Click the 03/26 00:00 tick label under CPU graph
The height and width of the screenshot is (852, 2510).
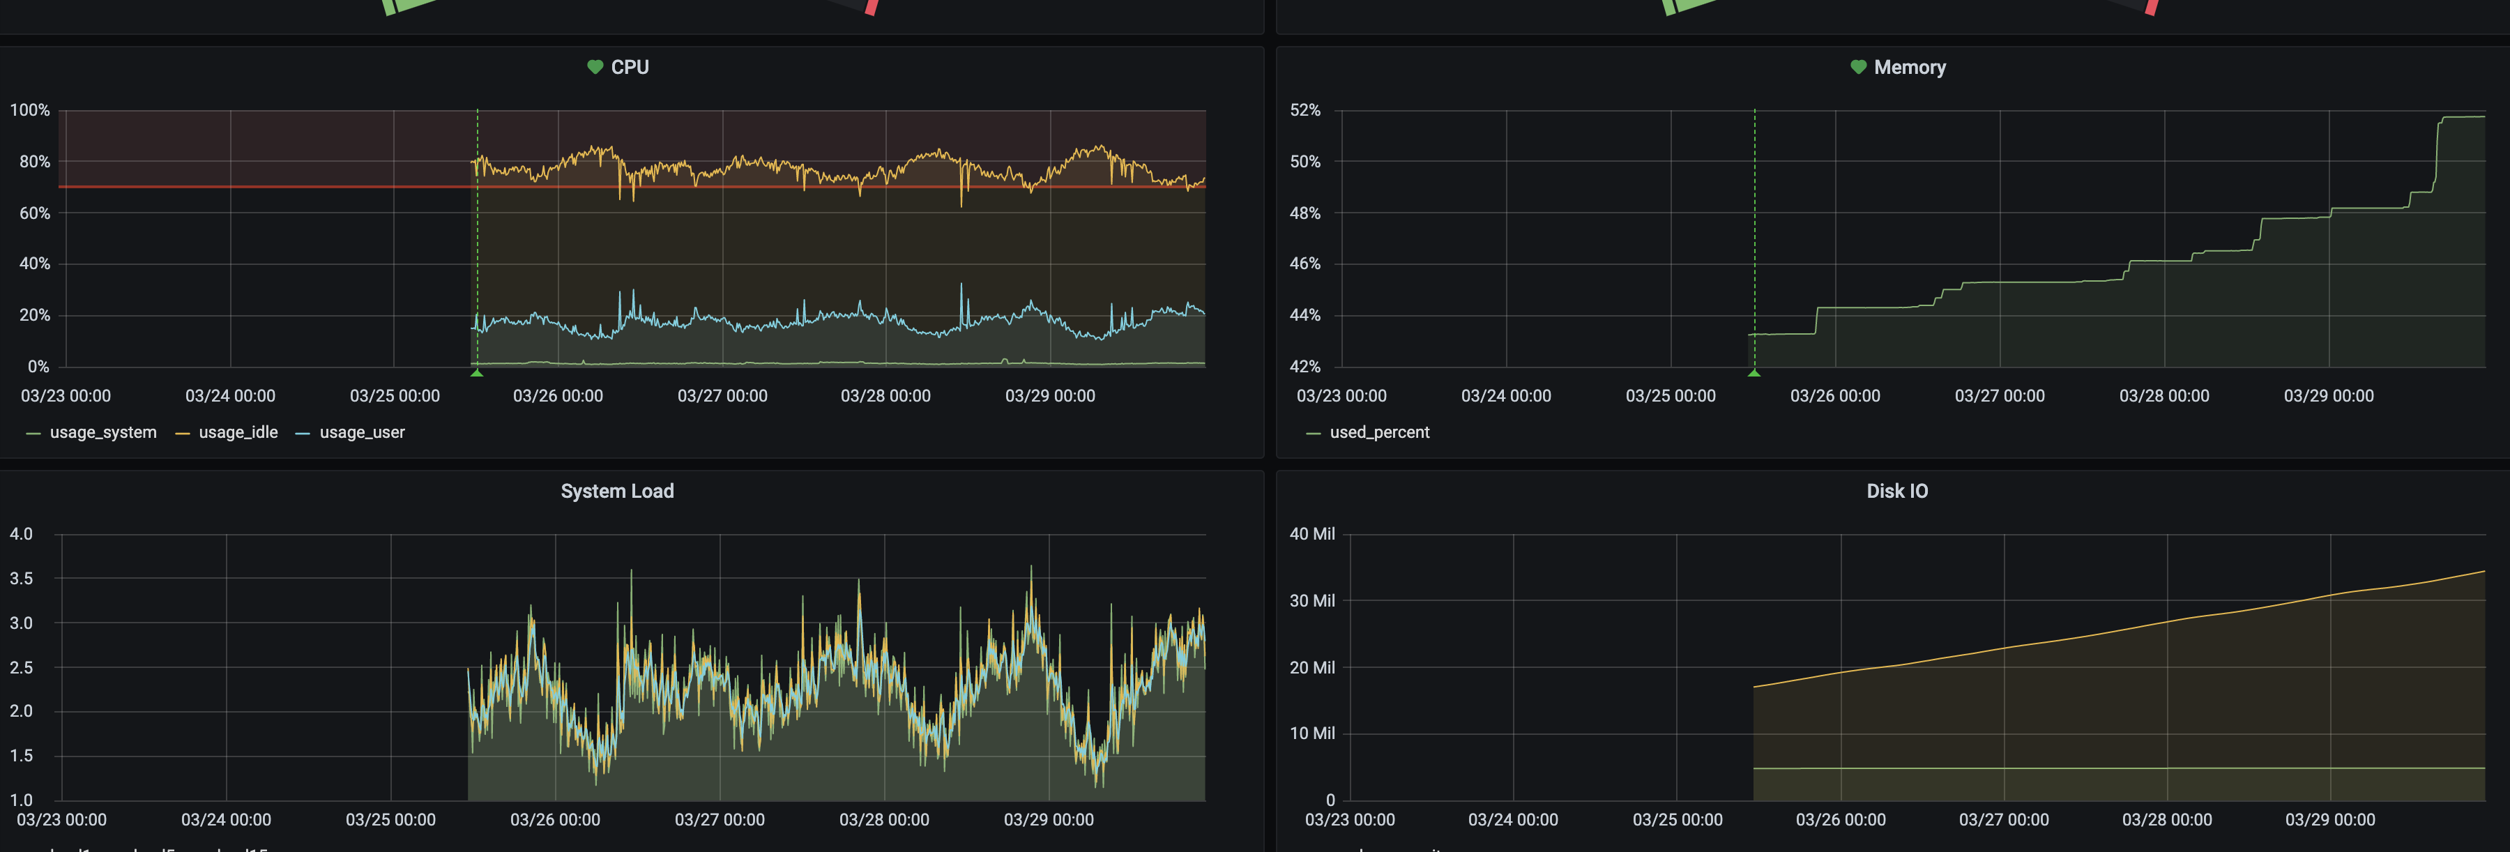[557, 396]
